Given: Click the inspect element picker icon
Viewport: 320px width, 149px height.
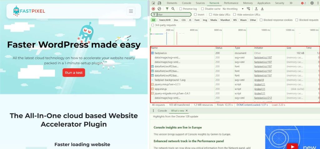Looking at the screenshot, I should (x=153, y=3).
